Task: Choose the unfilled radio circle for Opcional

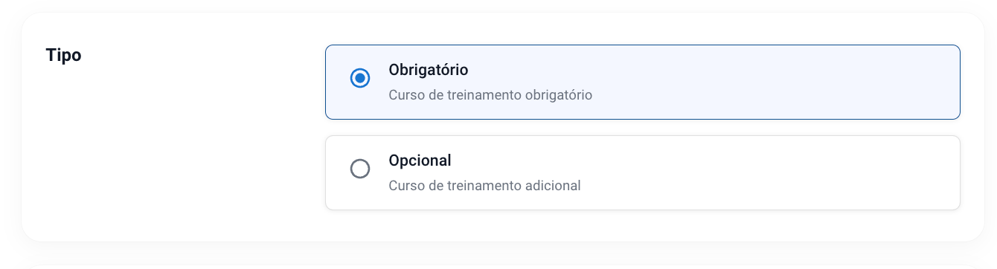Action: pos(360,169)
